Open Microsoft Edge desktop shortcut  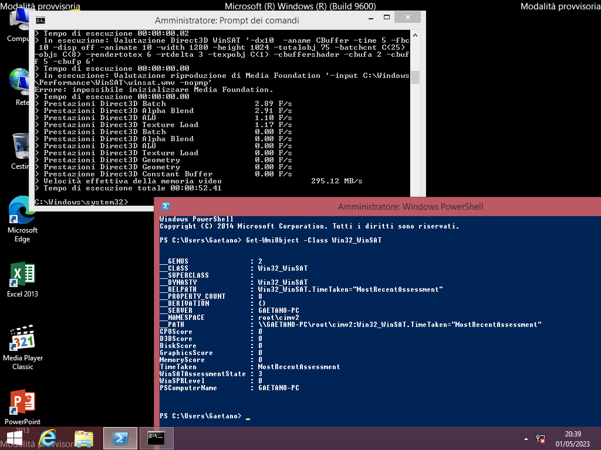click(22, 212)
